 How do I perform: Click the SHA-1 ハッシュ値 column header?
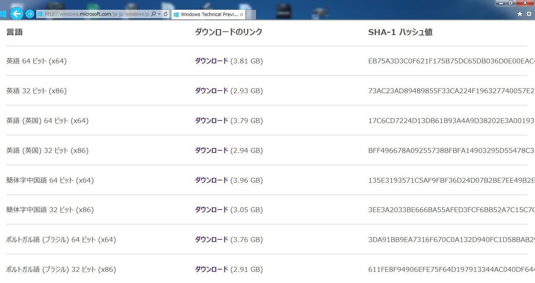pyautogui.click(x=400, y=32)
